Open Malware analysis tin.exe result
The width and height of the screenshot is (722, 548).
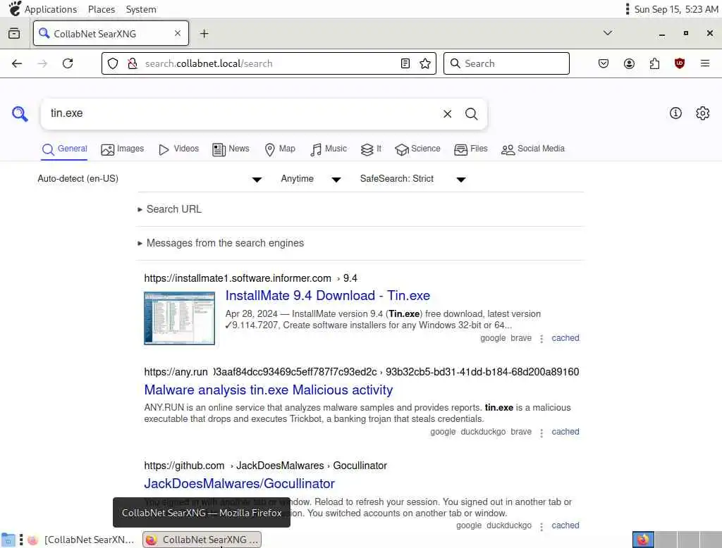[269, 390]
